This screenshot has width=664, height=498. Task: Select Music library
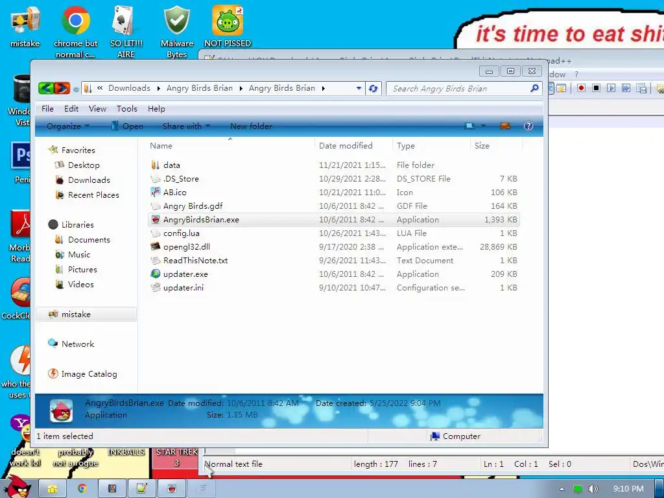78,254
